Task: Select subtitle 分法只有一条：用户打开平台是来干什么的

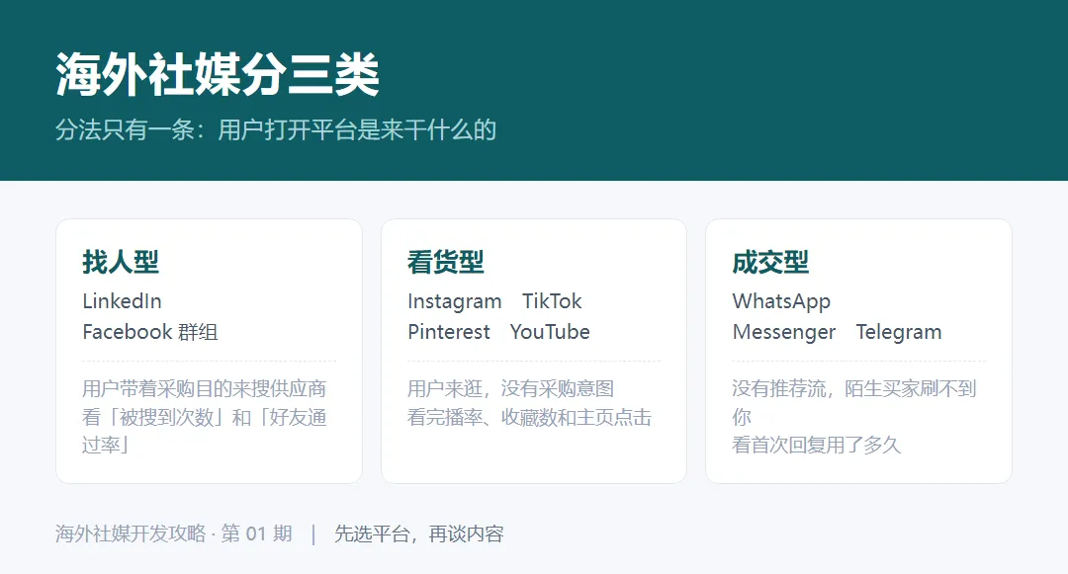Action: click(x=276, y=129)
